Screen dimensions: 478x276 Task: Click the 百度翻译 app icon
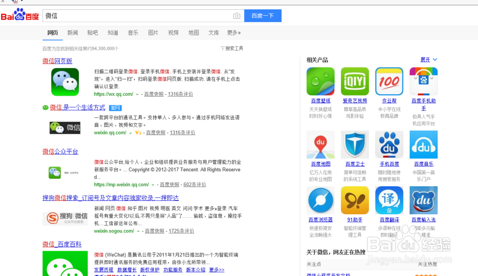pyautogui.click(x=389, y=200)
